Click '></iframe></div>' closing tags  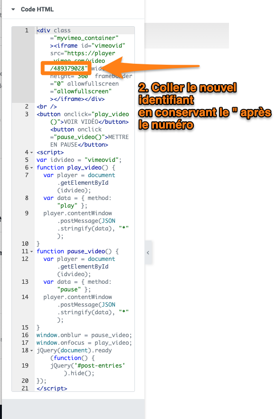pos(77,99)
